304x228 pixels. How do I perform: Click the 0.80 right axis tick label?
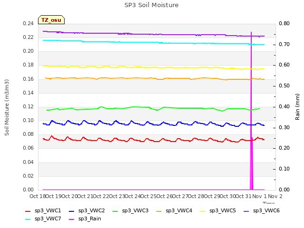tap(284, 23)
